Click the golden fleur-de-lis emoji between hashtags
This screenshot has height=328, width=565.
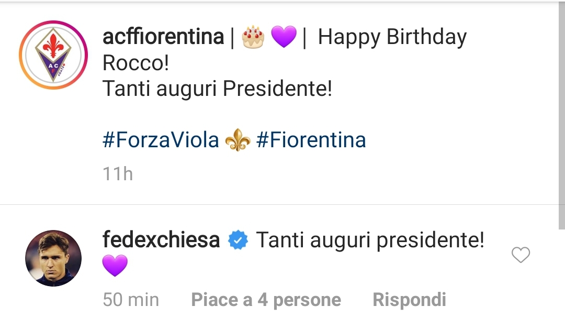pos(238,141)
